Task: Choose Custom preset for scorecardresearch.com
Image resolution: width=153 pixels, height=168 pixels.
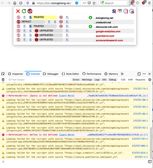Action: 67,40
